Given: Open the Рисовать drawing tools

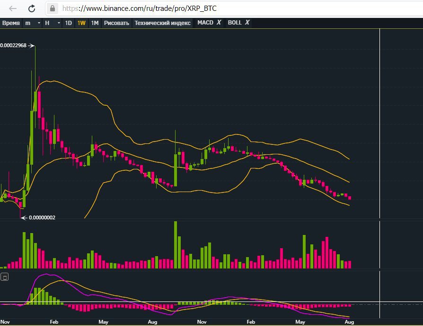Looking at the screenshot, I should [x=116, y=23].
